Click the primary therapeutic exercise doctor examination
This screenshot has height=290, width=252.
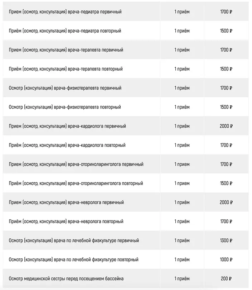[x=74, y=240]
